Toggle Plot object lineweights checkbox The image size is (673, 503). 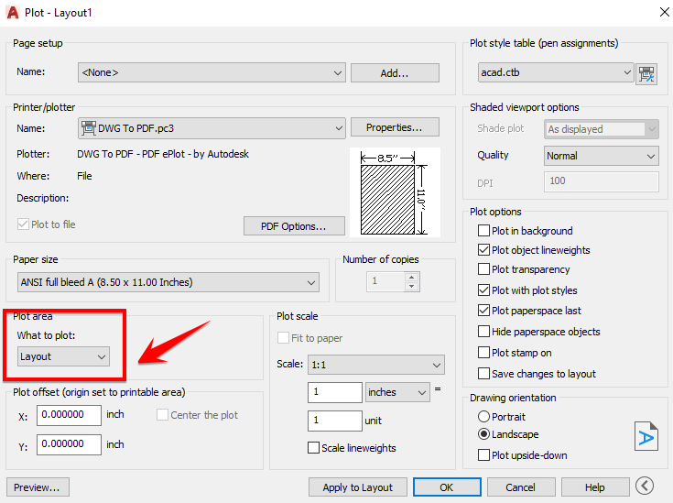[x=483, y=250]
